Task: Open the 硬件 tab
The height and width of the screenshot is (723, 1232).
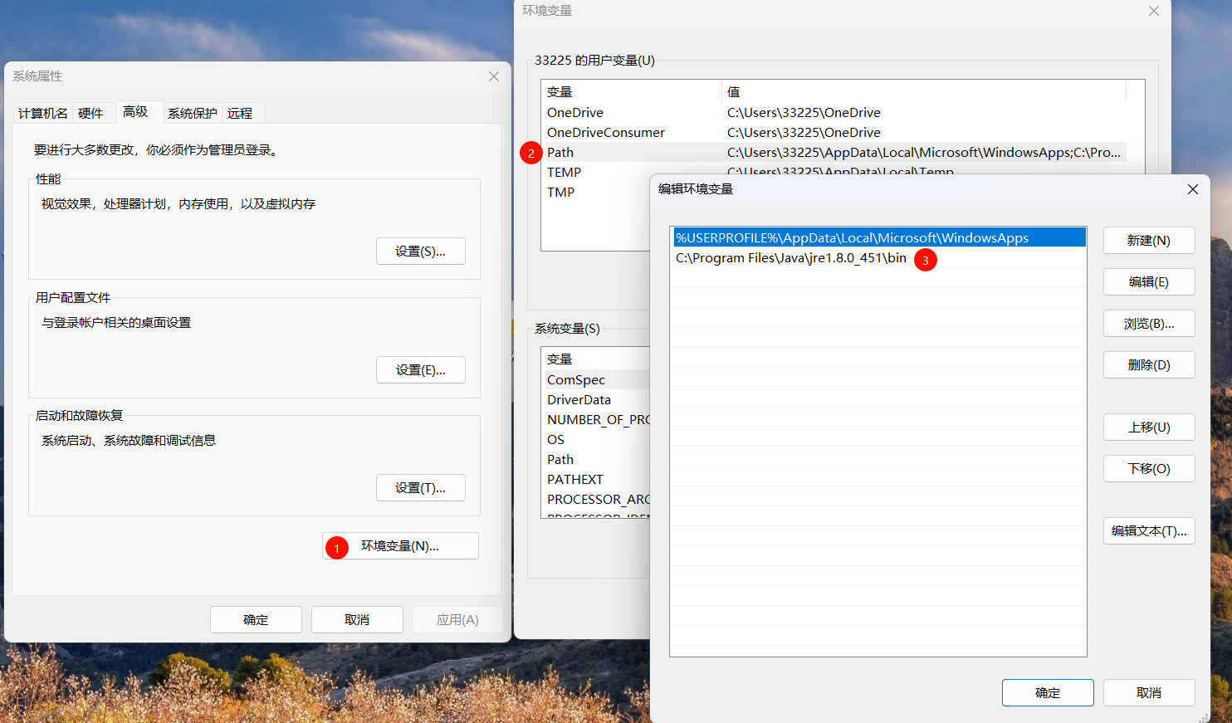Action: [90, 114]
